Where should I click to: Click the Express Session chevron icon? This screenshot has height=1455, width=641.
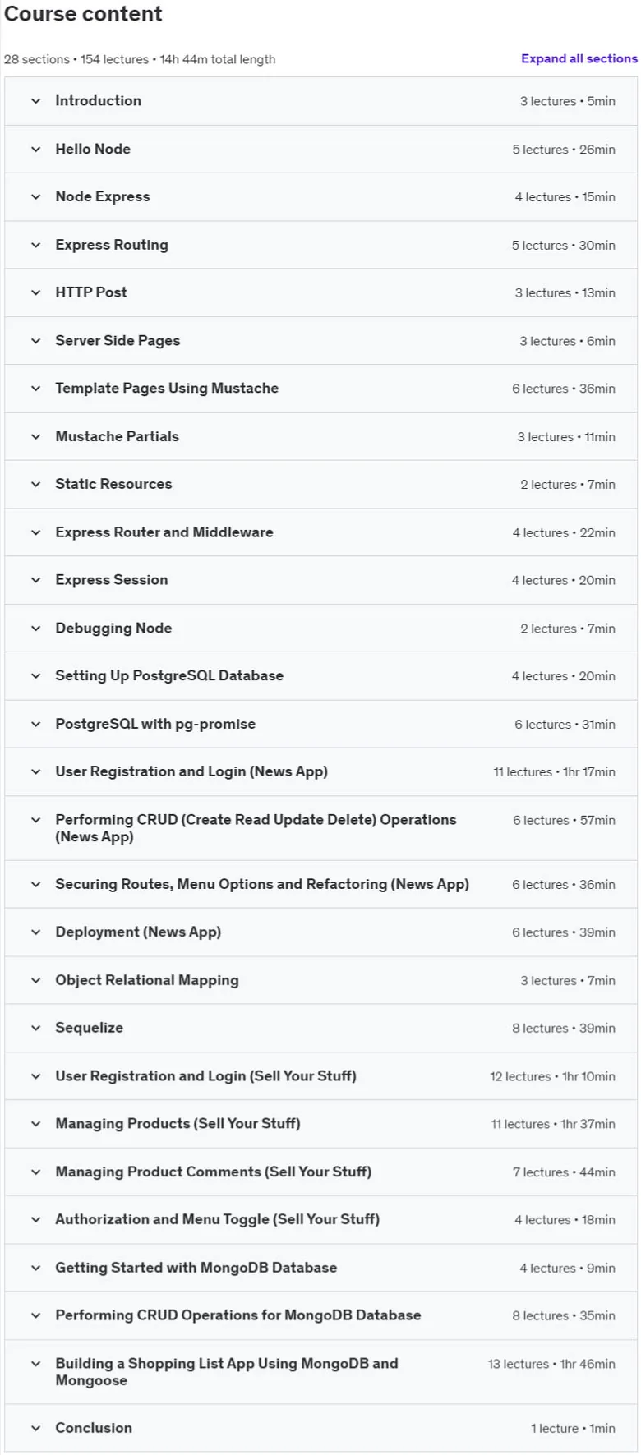(x=35, y=580)
